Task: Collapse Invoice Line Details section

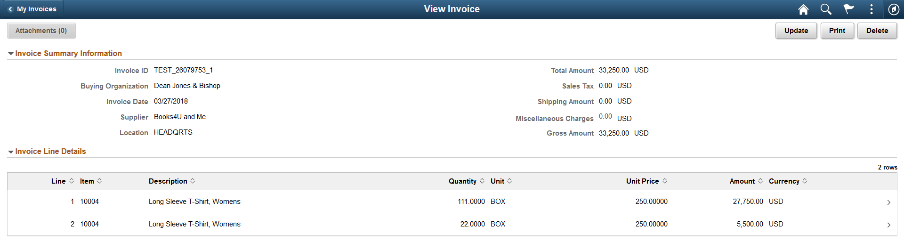Action: (x=11, y=152)
